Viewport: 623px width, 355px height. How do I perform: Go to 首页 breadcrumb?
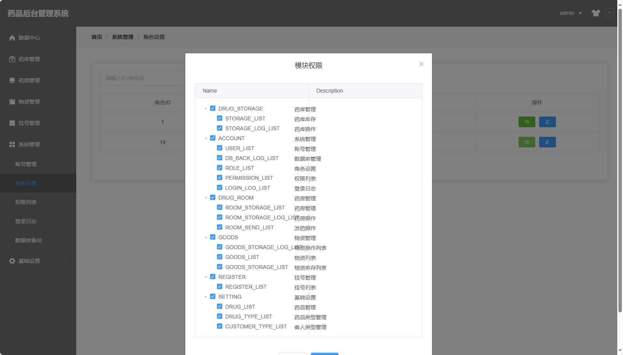pos(97,37)
